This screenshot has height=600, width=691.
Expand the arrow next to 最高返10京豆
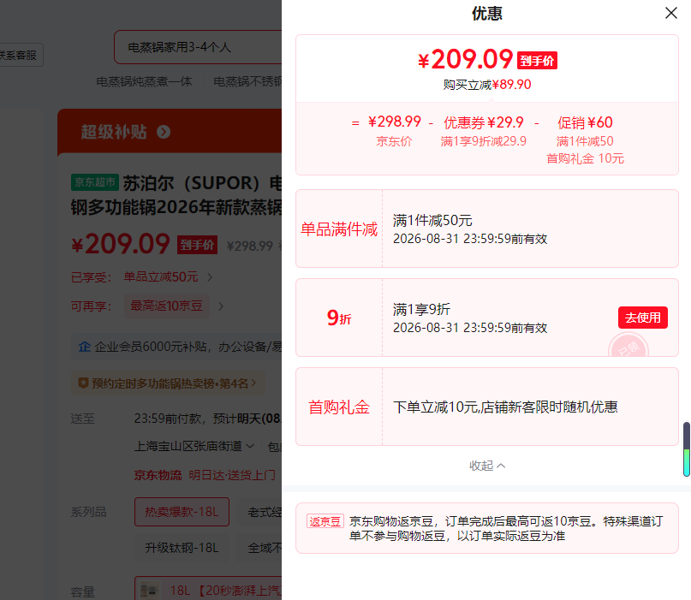pyautogui.click(x=221, y=306)
